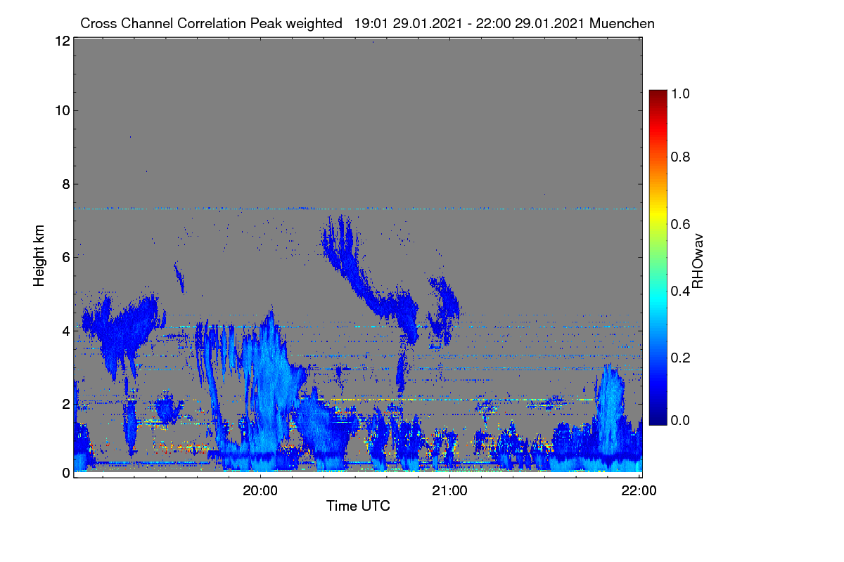Click the 6 km height tick label
The height and width of the screenshot is (562, 844).
66,257
